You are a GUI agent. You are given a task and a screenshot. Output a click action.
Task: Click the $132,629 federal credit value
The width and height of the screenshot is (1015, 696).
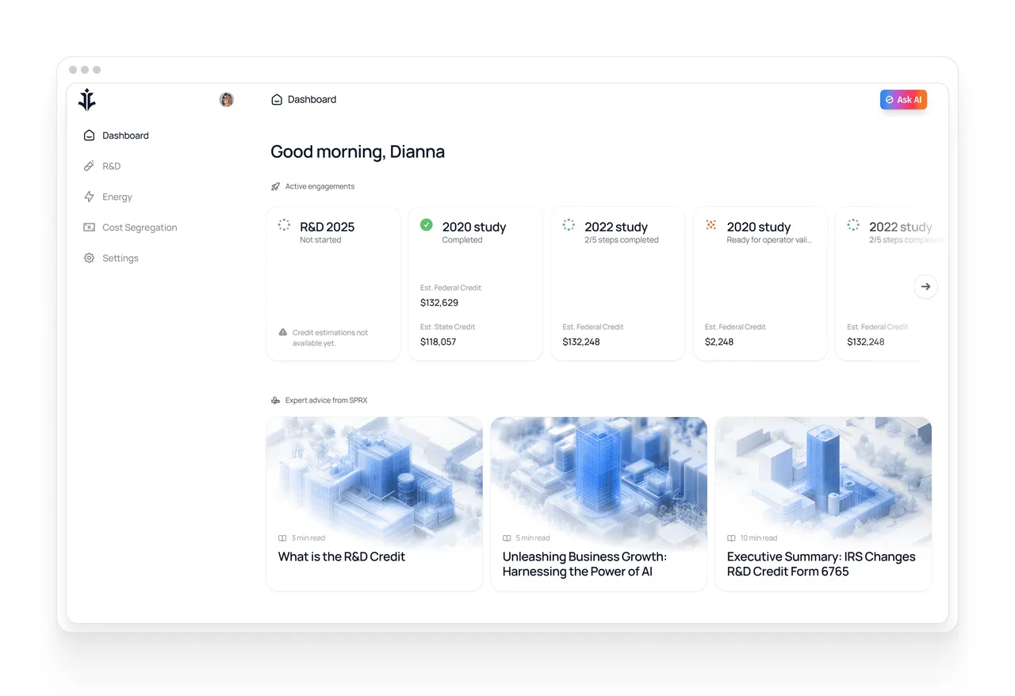pyautogui.click(x=439, y=303)
